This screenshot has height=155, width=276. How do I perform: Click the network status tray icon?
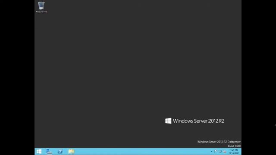click(x=220, y=152)
